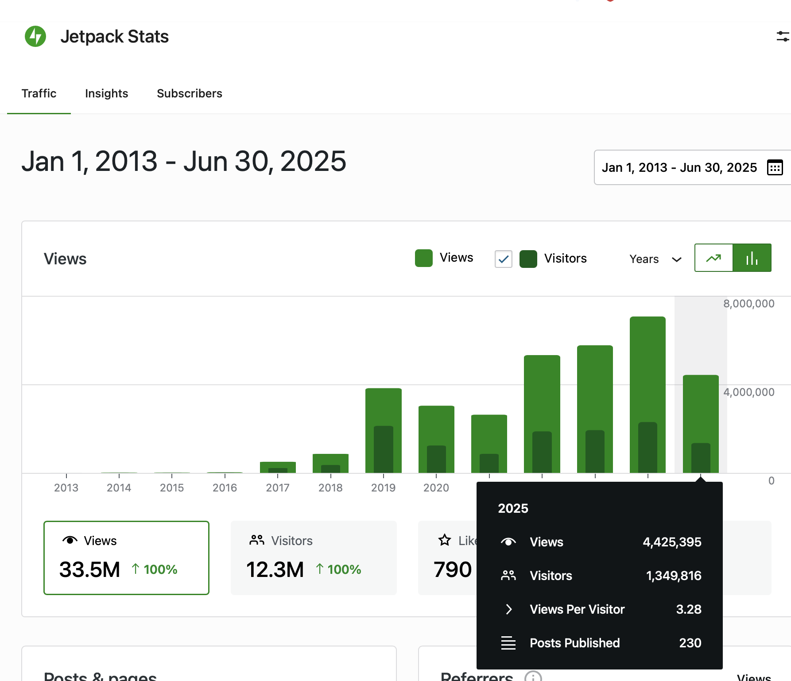The width and height of the screenshot is (791, 681).
Task: Click the Referrers section heading
Action: click(x=477, y=677)
